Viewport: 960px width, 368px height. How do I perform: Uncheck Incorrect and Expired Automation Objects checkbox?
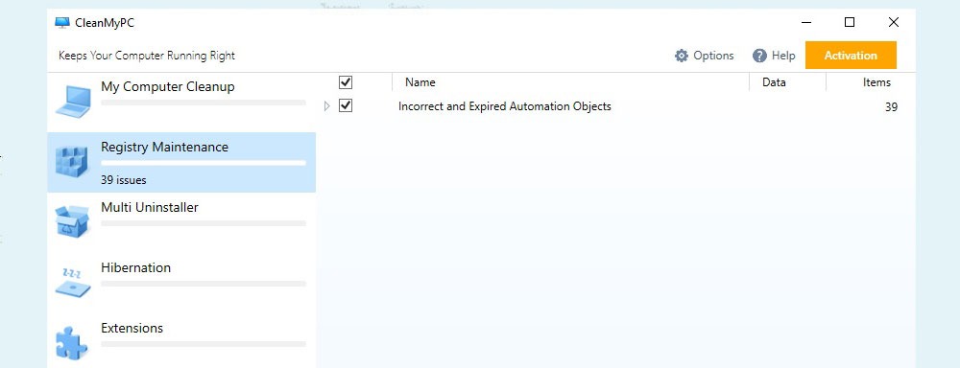(x=346, y=105)
